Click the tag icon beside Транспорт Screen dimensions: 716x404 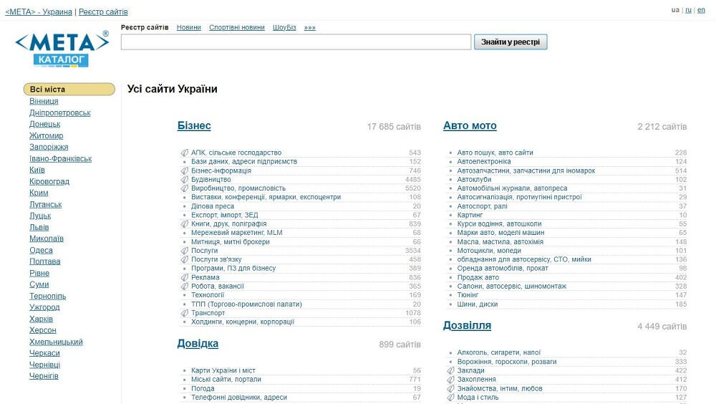pyautogui.click(x=184, y=313)
